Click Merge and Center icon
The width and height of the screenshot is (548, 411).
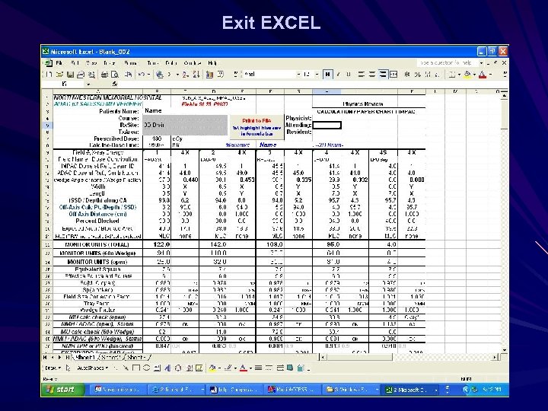(x=393, y=75)
